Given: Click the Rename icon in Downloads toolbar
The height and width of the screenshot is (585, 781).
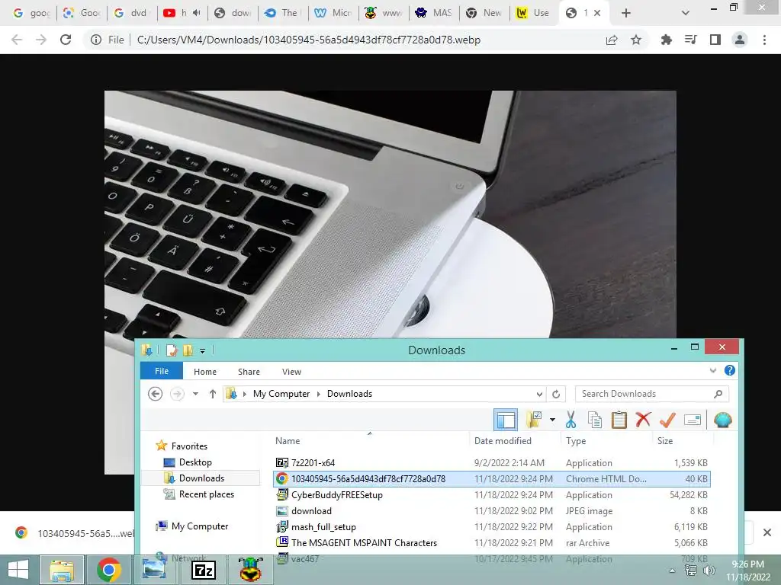Looking at the screenshot, I should pyautogui.click(x=693, y=420).
